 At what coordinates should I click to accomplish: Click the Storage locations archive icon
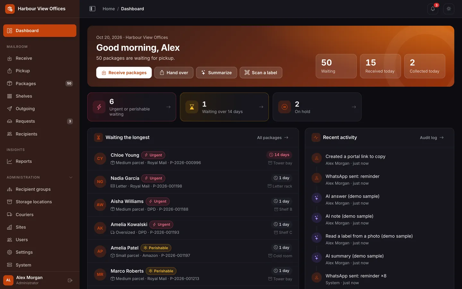click(10, 202)
